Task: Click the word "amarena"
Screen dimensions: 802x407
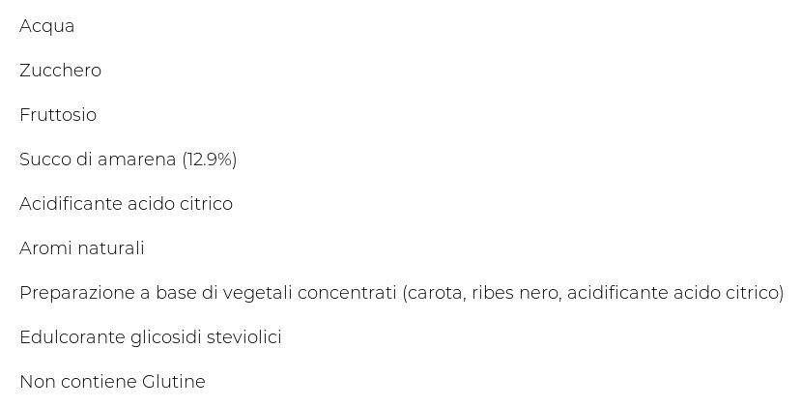Action: [x=138, y=160]
